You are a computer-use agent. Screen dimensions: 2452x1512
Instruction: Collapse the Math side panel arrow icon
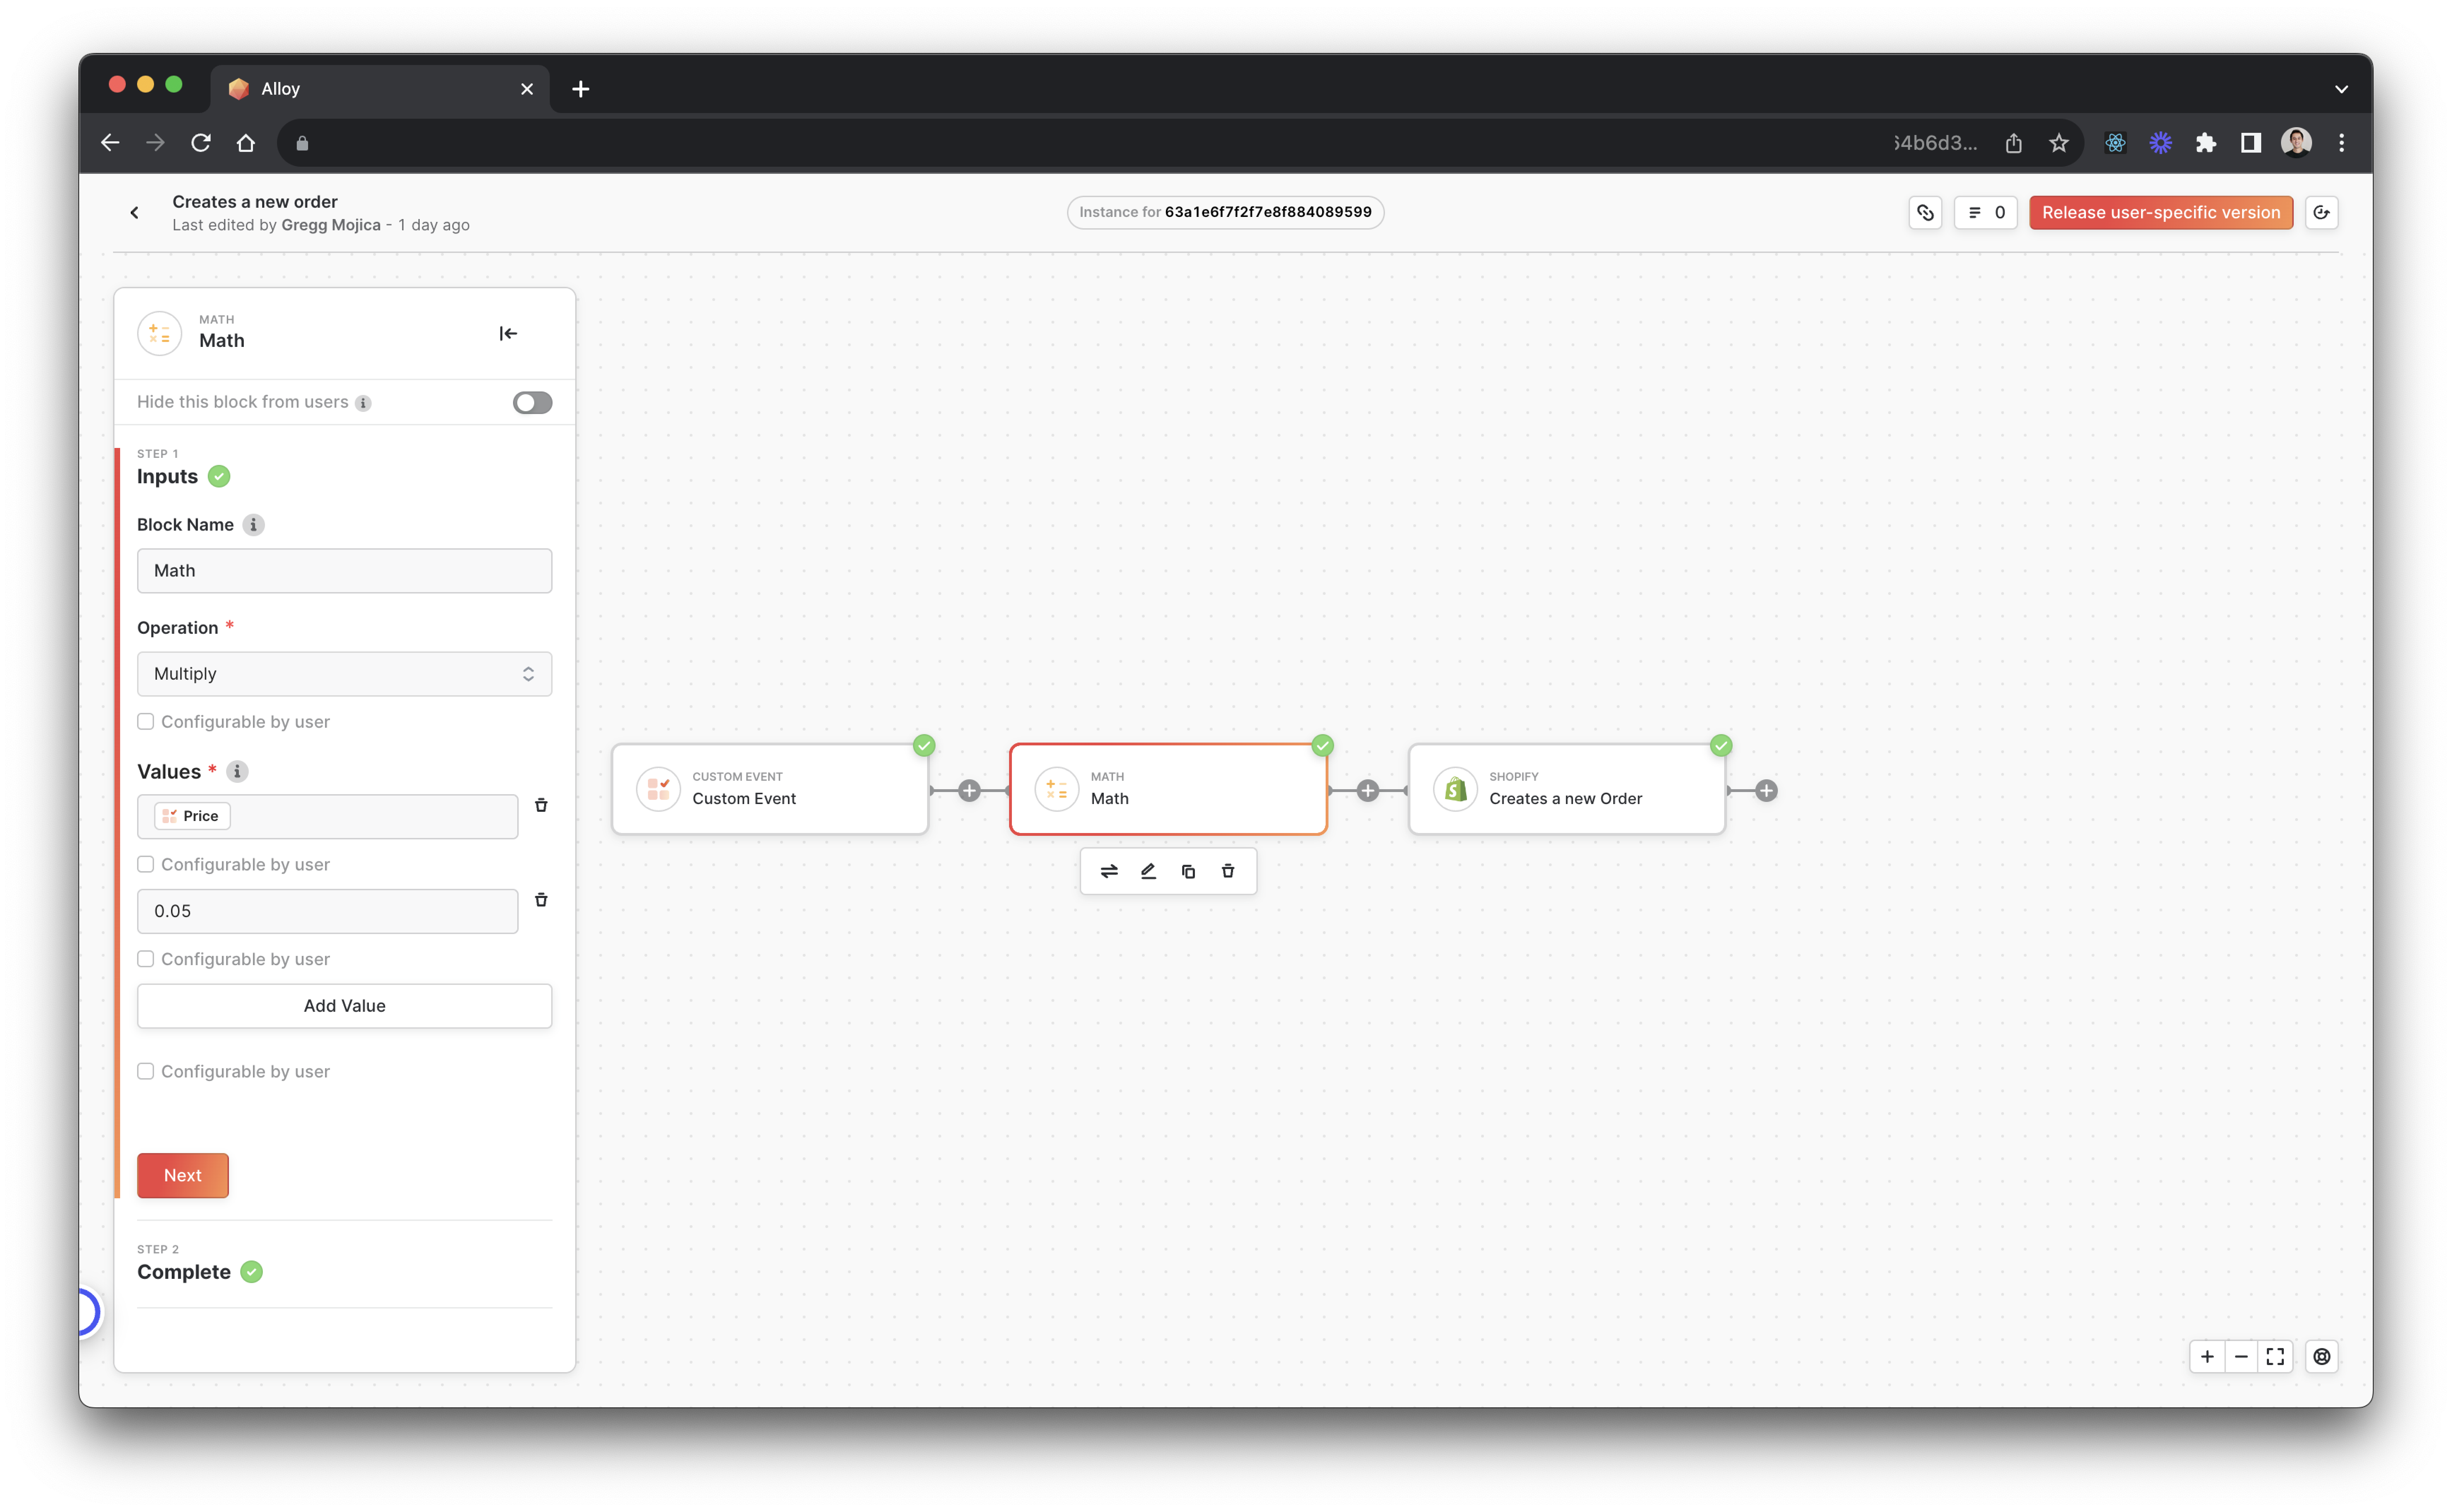click(x=508, y=333)
